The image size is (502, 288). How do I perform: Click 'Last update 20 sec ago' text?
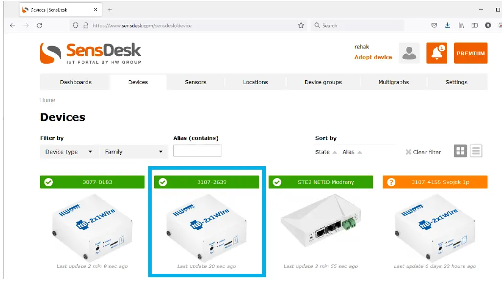pyautogui.click(x=206, y=266)
